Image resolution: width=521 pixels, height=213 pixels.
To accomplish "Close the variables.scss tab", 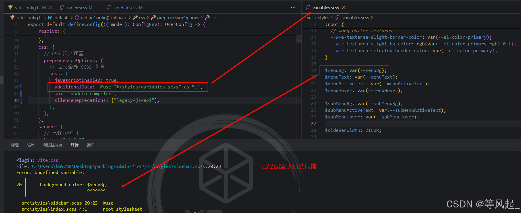I will pyautogui.click(x=344, y=8).
